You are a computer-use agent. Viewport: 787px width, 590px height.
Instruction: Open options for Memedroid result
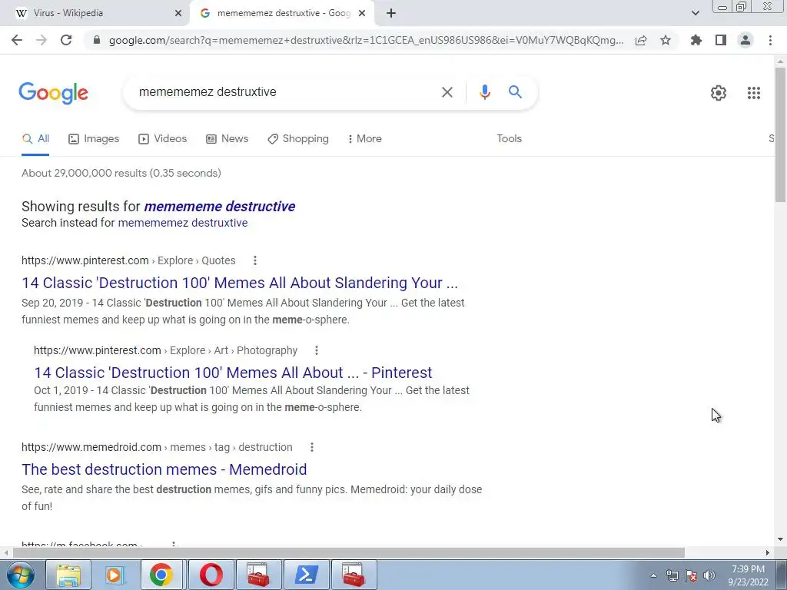312,447
